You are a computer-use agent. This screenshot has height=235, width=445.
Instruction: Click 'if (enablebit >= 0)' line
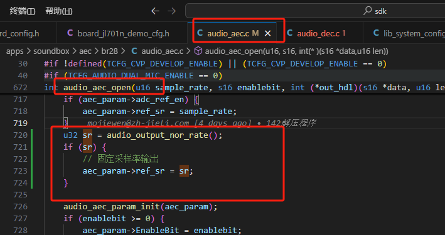tap(114, 219)
